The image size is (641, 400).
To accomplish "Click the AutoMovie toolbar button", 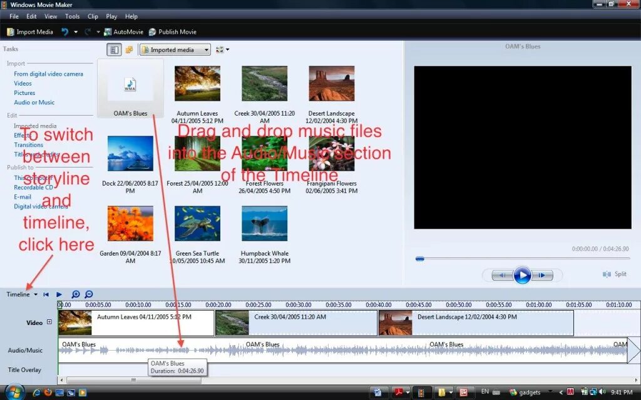I will [123, 32].
